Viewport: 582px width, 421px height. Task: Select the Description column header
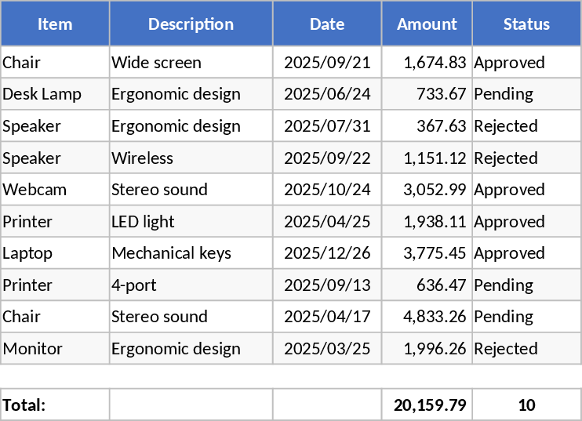click(191, 24)
